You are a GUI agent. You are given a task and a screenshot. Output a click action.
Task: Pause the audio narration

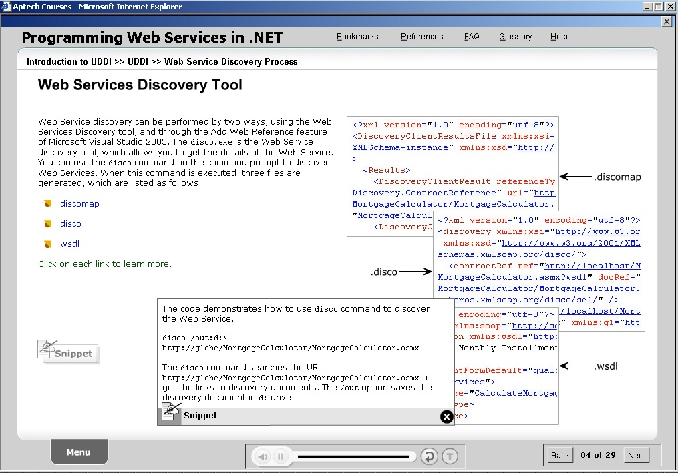(281, 456)
